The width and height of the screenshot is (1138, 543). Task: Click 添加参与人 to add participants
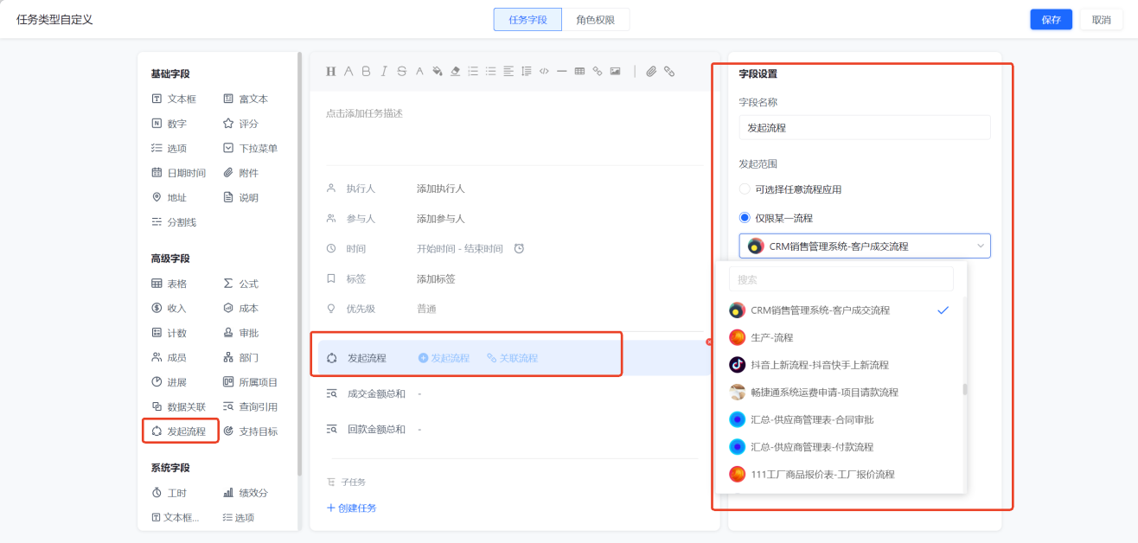441,219
